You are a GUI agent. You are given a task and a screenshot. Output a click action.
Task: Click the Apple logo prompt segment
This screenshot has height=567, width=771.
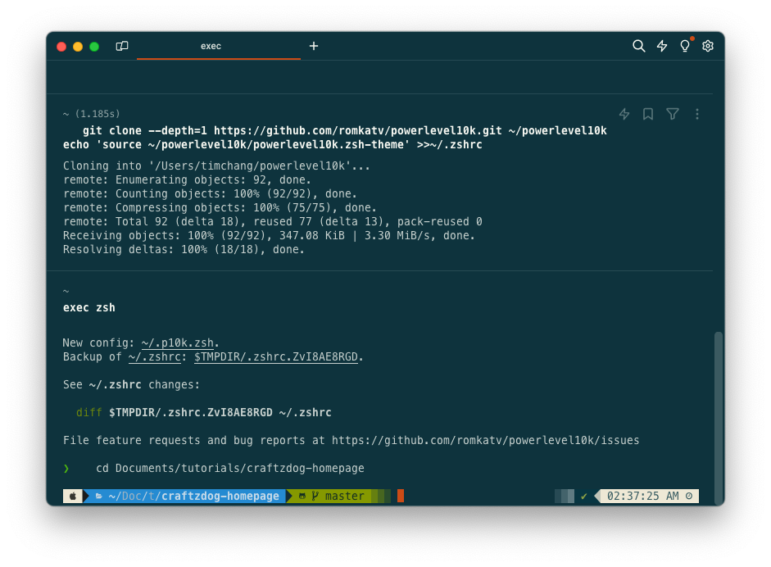[x=73, y=497]
